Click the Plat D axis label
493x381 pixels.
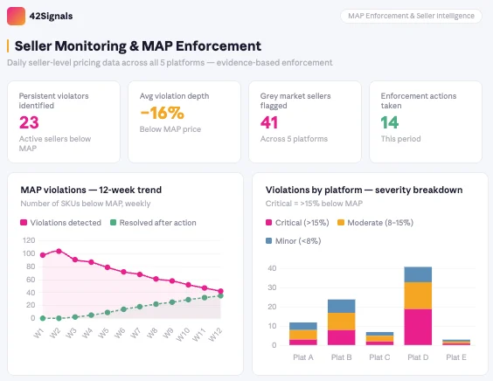[x=418, y=357]
